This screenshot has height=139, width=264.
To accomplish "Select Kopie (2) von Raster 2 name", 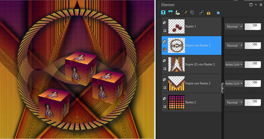I will [x=200, y=64].
